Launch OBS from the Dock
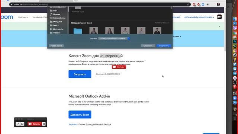 click(235, 83)
